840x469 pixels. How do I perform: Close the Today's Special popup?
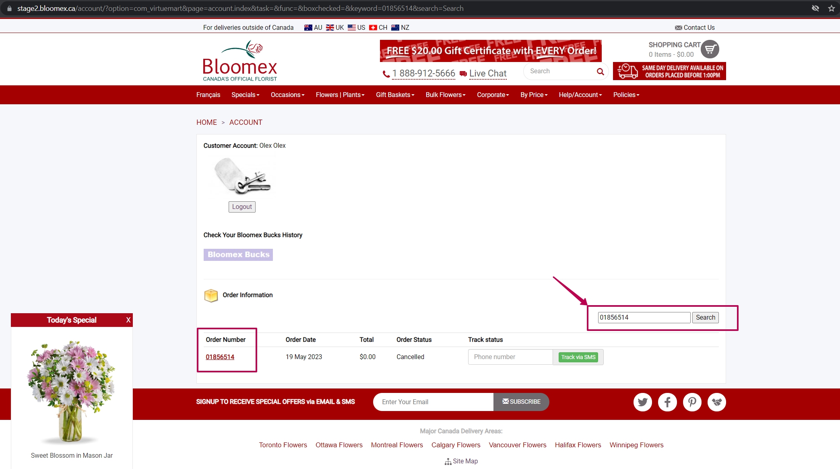[128, 320]
